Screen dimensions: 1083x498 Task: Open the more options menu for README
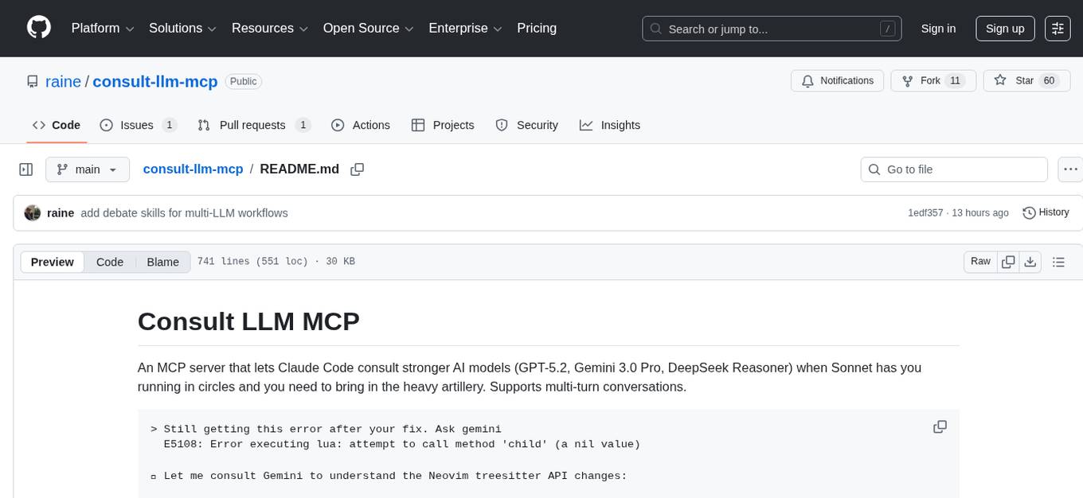tap(1070, 169)
